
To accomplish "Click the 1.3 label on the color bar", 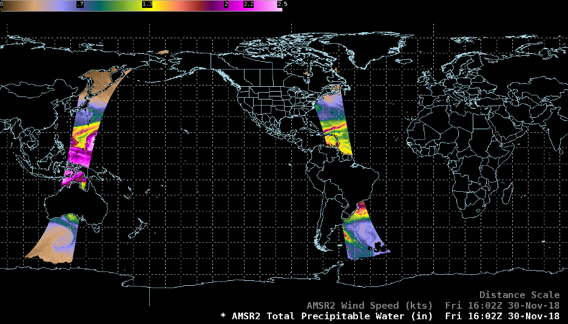I will [x=147, y=4].
